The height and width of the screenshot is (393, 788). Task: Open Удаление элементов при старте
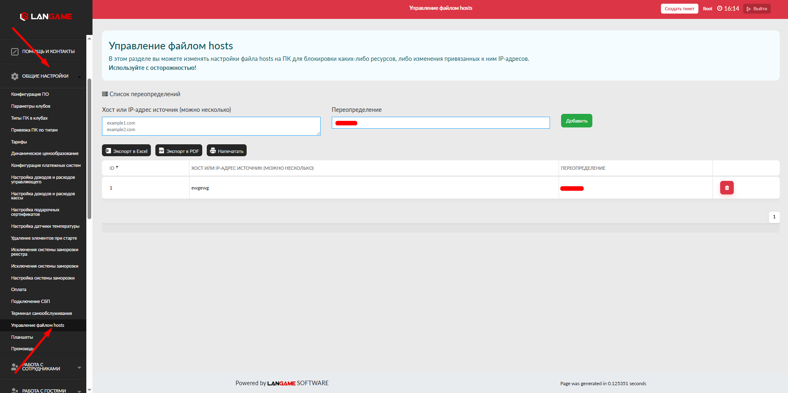coord(44,238)
